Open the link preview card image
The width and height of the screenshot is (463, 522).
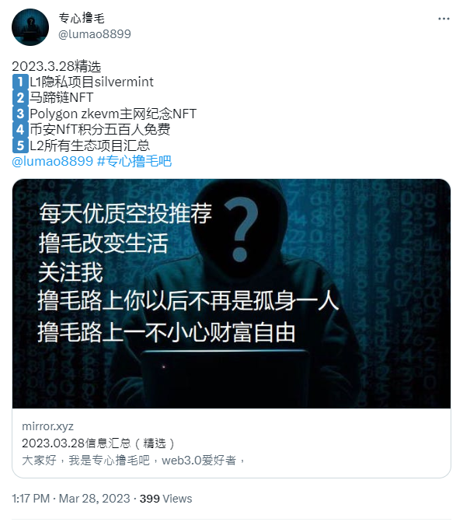coord(231,293)
